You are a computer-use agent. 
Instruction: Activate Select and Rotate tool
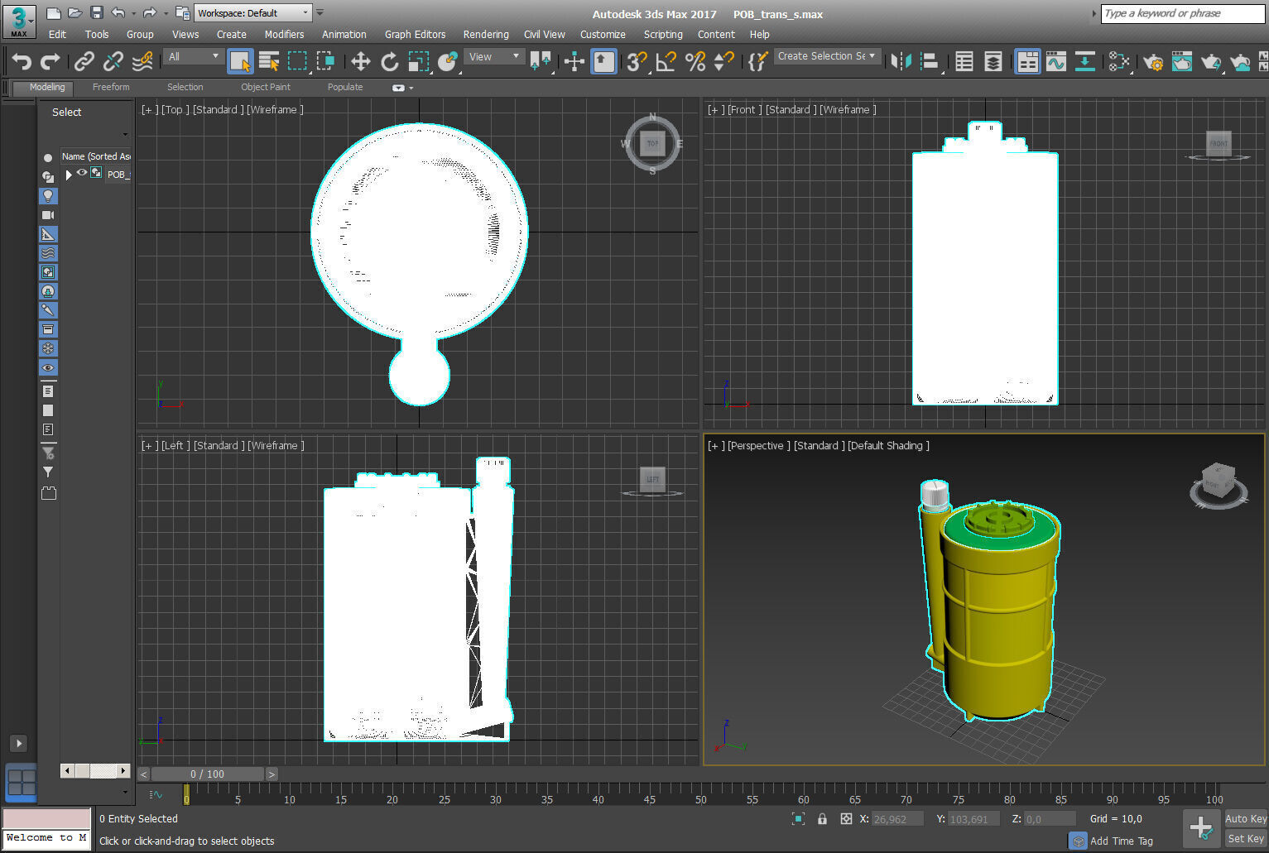[389, 61]
